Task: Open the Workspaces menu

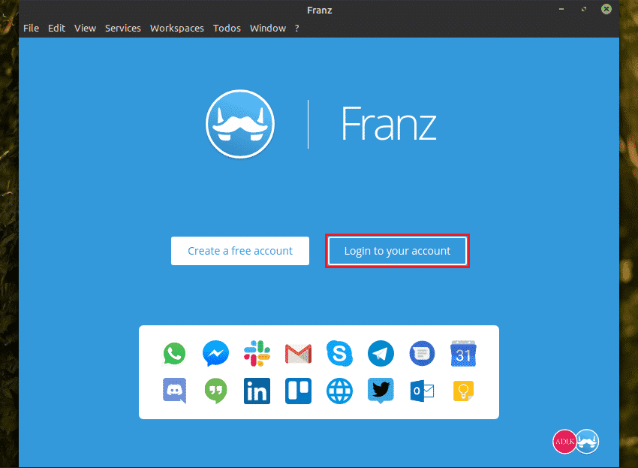Action: tap(177, 28)
